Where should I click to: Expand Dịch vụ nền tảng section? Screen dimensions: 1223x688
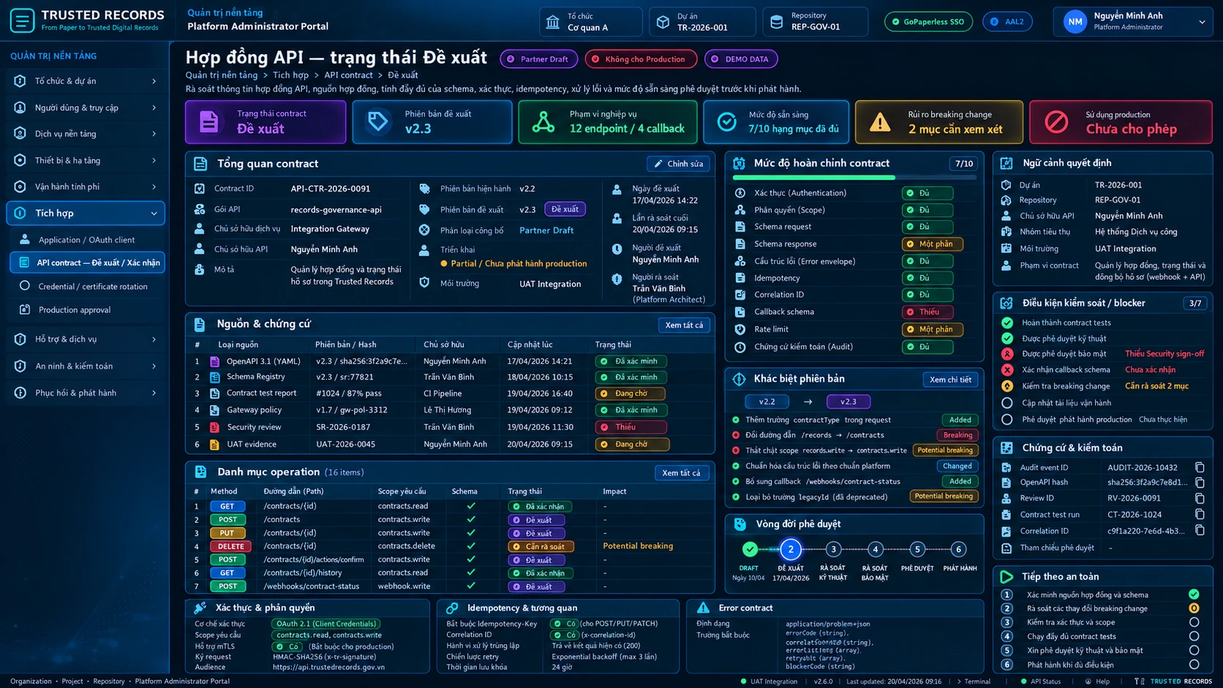pyautogui.click(x=86, y=134)
